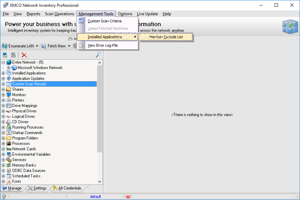Click the Monitors icon in tree
Screen dimensions: 300x200
click(x=9, y=95)
